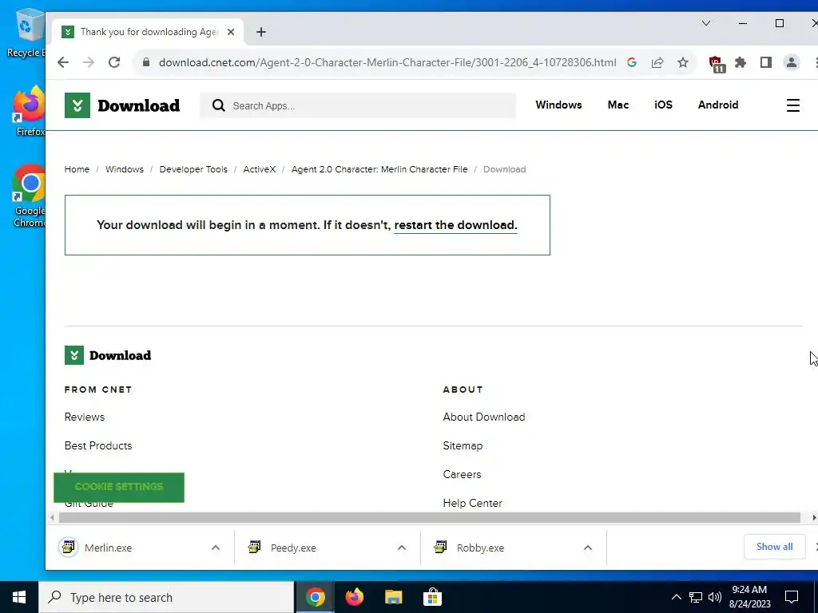Open a new tab with the plus button
This screenshot has width=818, height=613.
(261, 32)
